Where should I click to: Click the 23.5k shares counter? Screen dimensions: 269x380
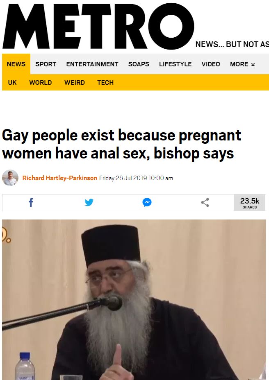coord(250,203)
